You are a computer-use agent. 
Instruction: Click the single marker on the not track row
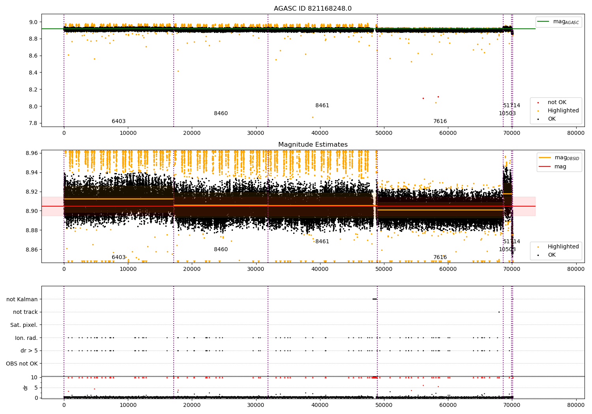pos(499,312)
